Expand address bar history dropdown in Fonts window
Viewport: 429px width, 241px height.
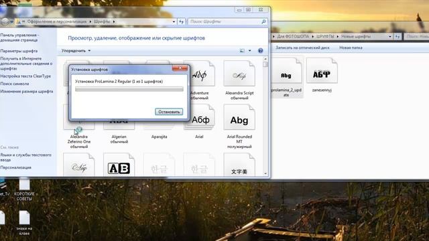tap(174, 21)
